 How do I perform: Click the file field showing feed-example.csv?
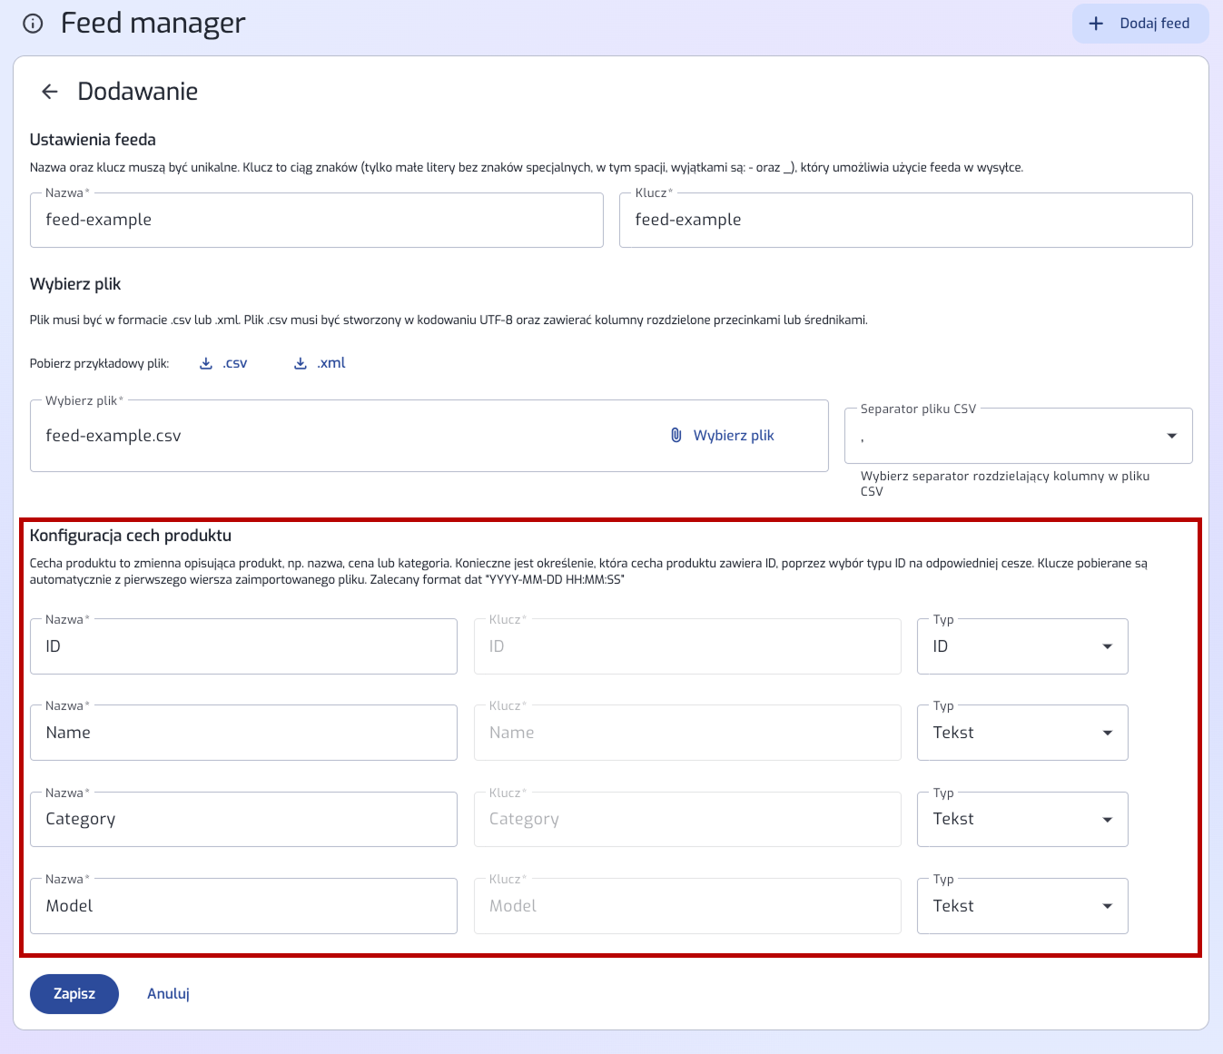click(x=345, y=437)
